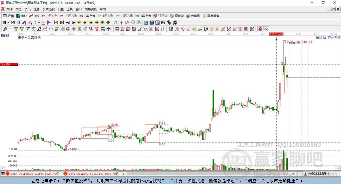Restore the inner document window

point(333,9)
